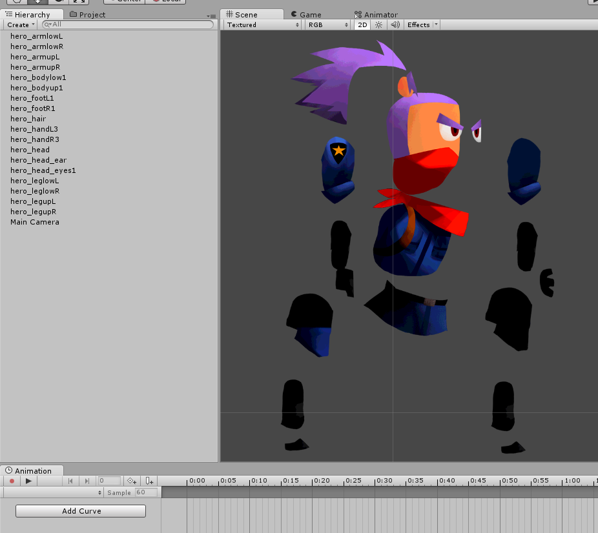This screenshot has width=598, height=533.
Task: Toggle scene lighting sun icon
Action: coord(378,25)
